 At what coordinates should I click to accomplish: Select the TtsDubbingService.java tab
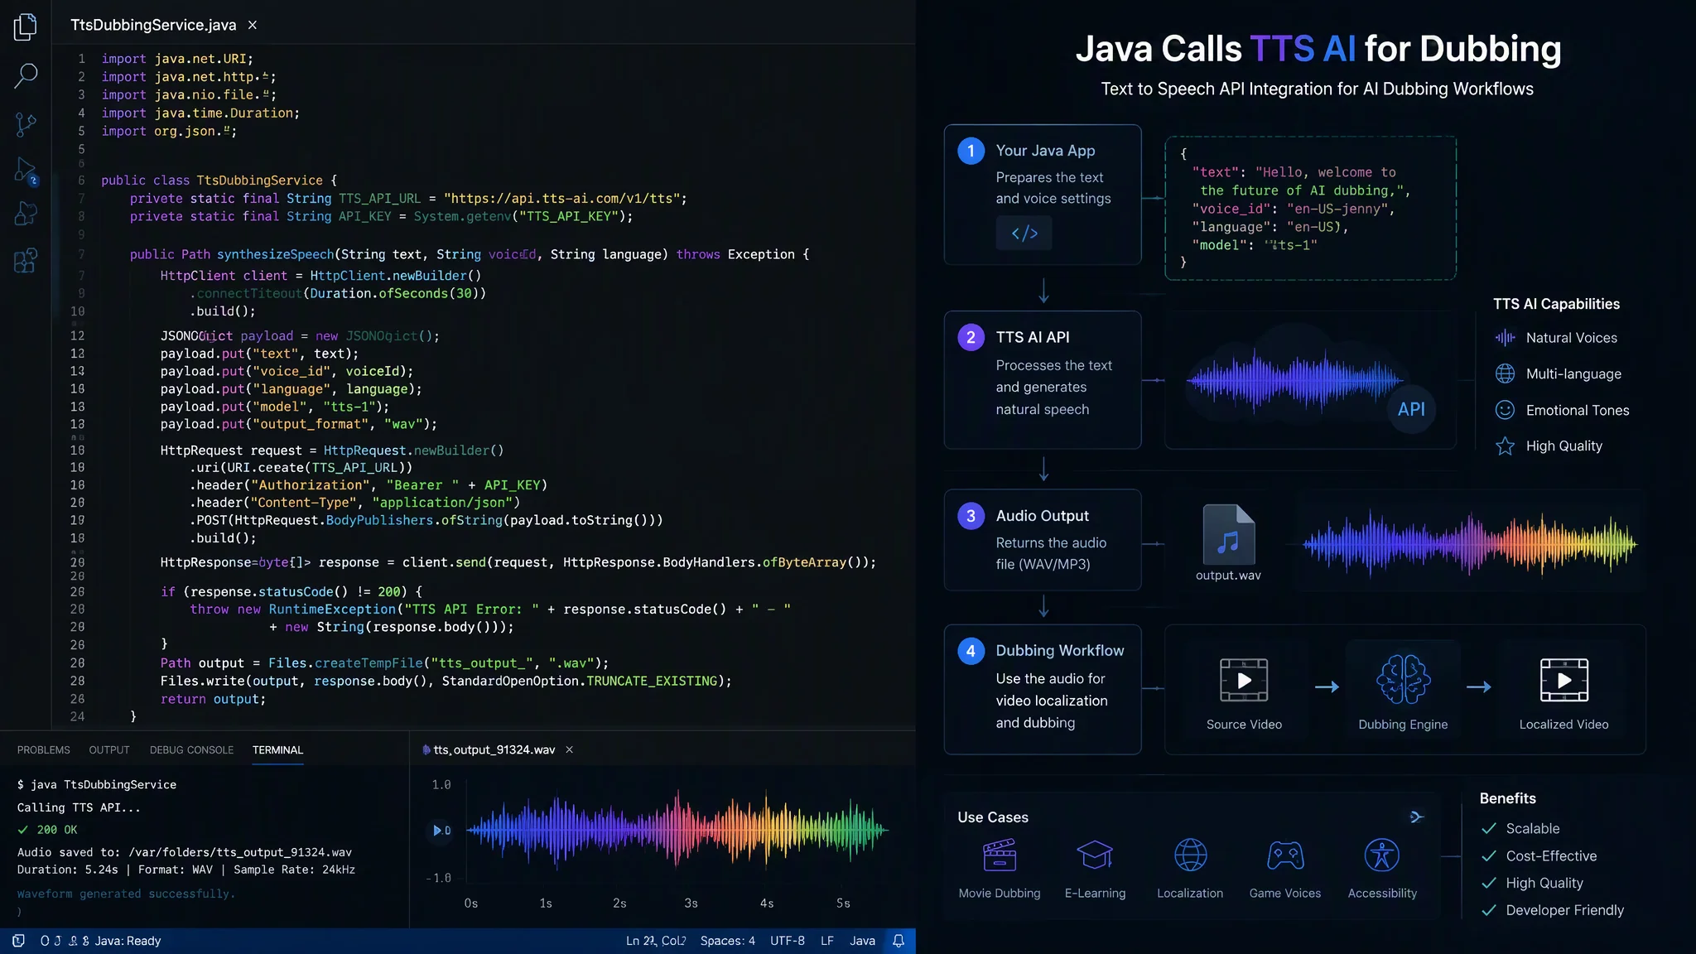153,25
